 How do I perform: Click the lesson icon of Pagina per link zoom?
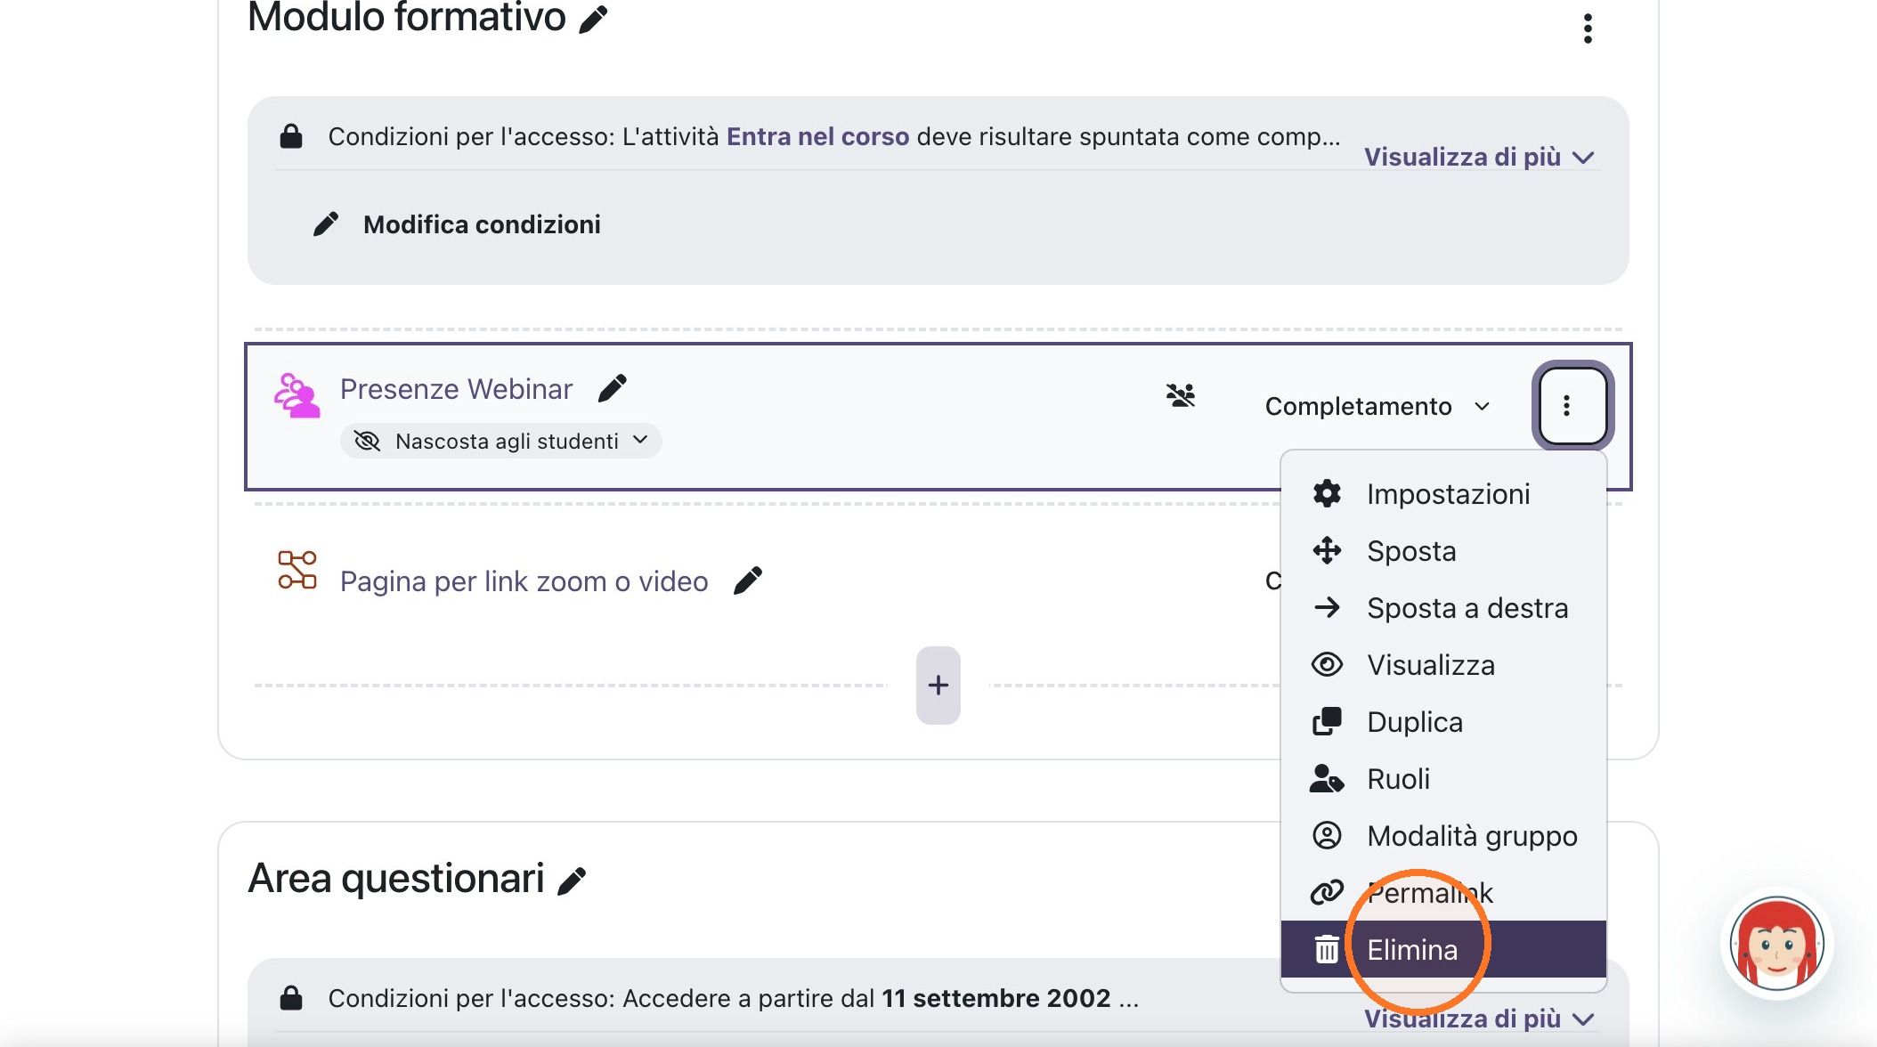(x=297, y=570)
